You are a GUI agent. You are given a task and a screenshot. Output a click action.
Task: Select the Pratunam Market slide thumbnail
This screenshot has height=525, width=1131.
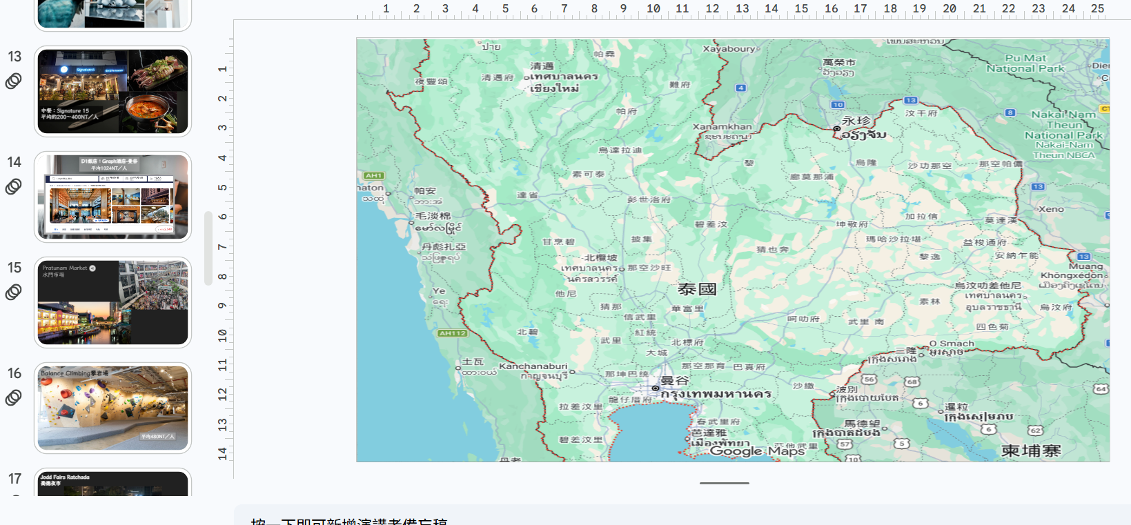point(112,302)
